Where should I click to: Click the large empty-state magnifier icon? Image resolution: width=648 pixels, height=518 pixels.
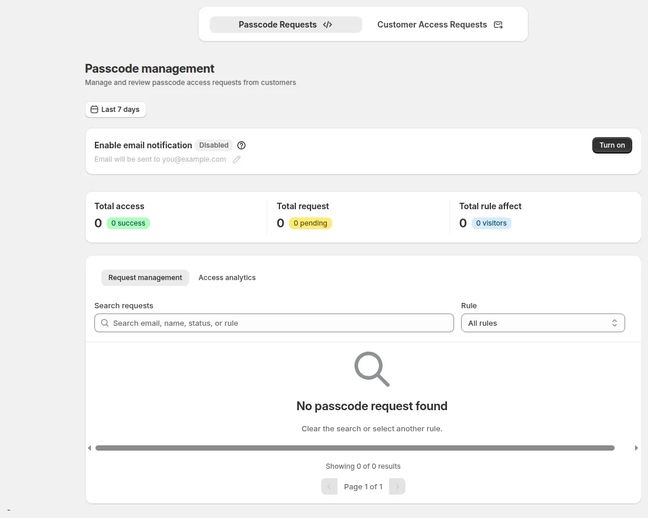pos(372,369)
